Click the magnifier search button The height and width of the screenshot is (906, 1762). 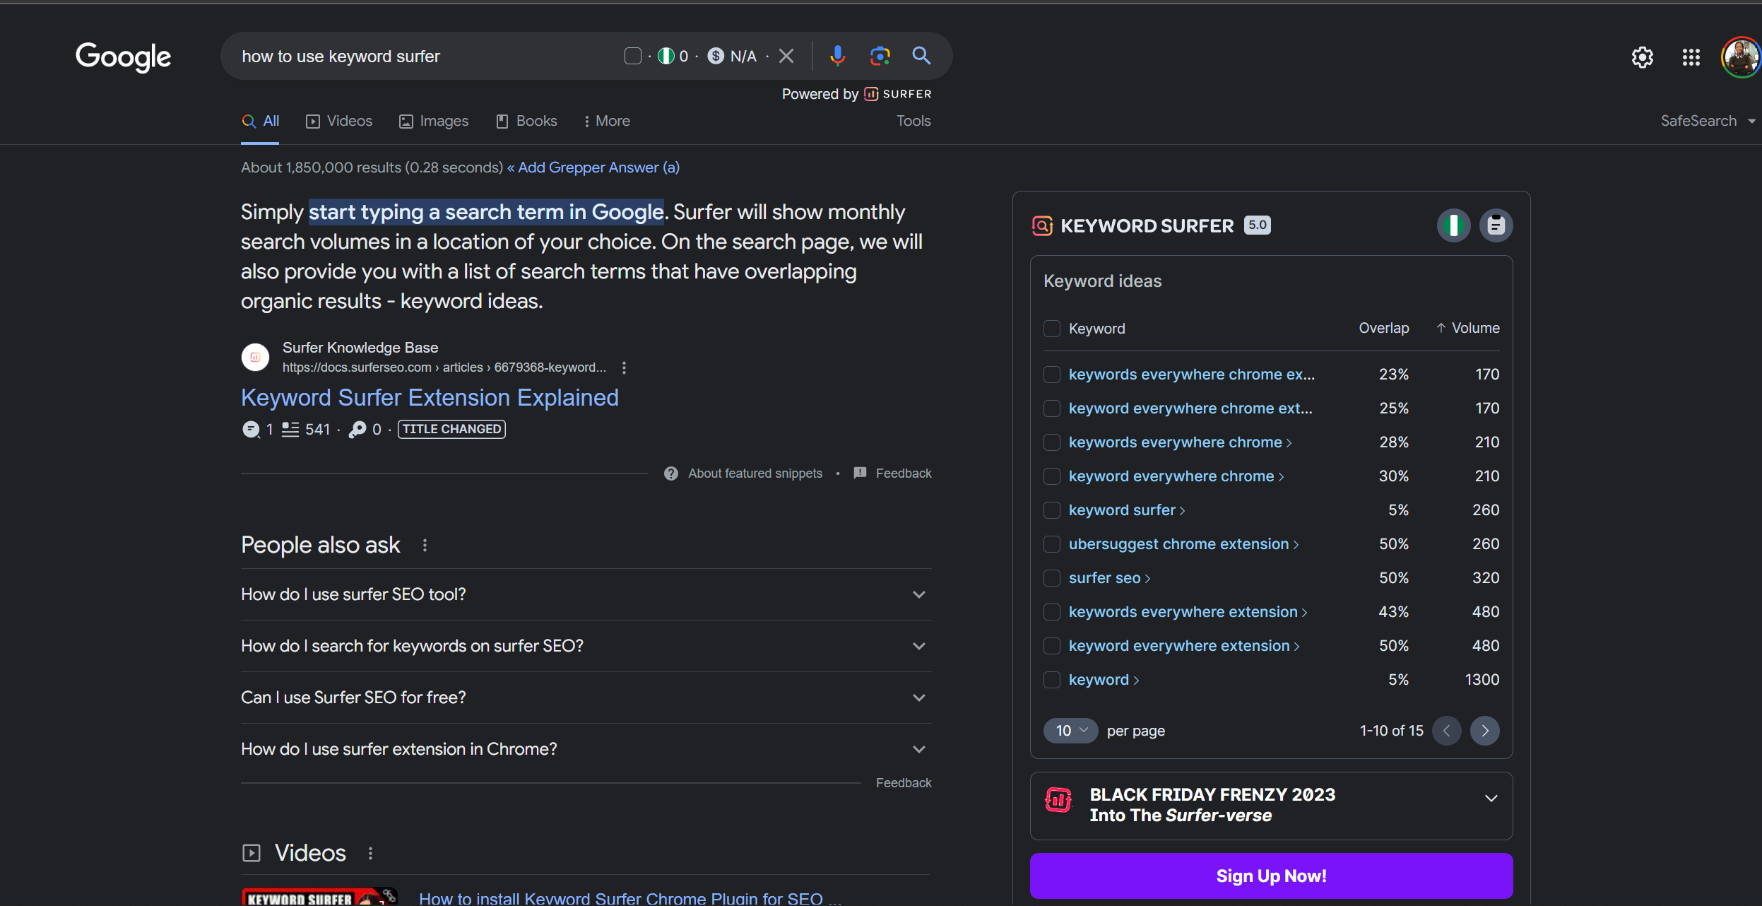[921, 56]
